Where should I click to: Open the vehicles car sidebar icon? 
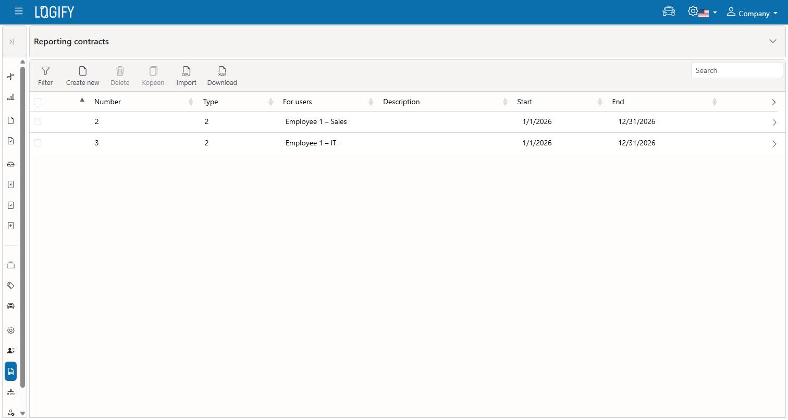10,306
